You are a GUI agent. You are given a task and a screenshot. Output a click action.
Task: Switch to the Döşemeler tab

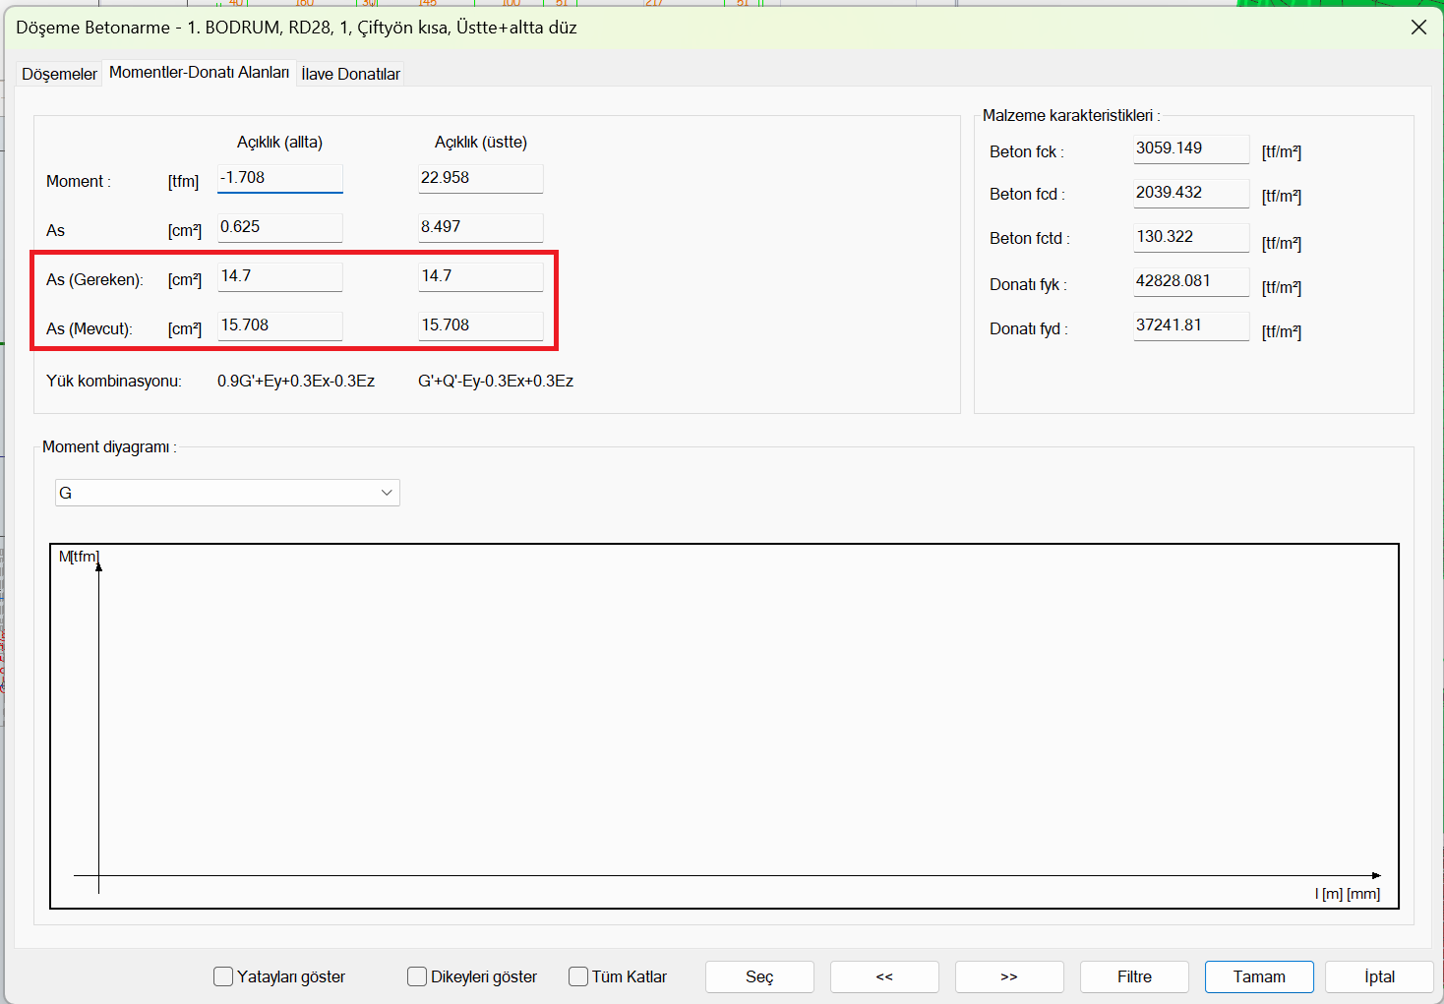coord(59,74)
